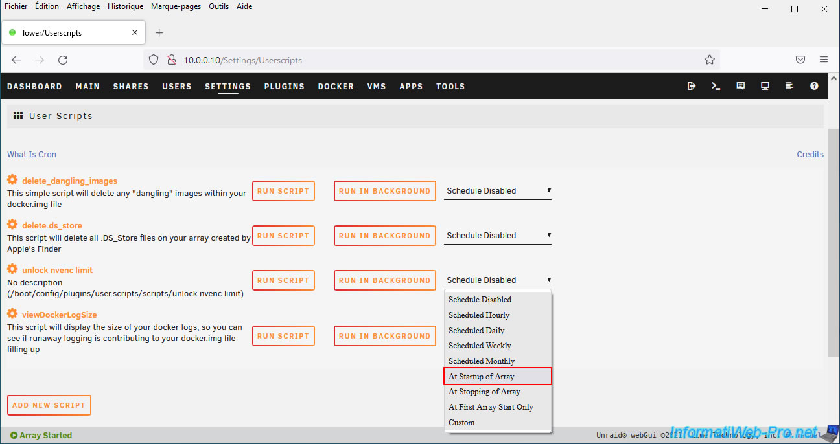Open the What Is Cron link
Viewport: 840px width, 444px height.
pyautogui.click(x=32, y=154)
